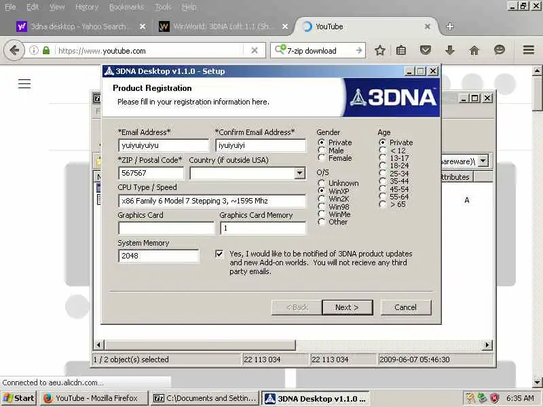Open YouTube guide hamburger menu
The image size is (543, 407).
coord(24,83)
